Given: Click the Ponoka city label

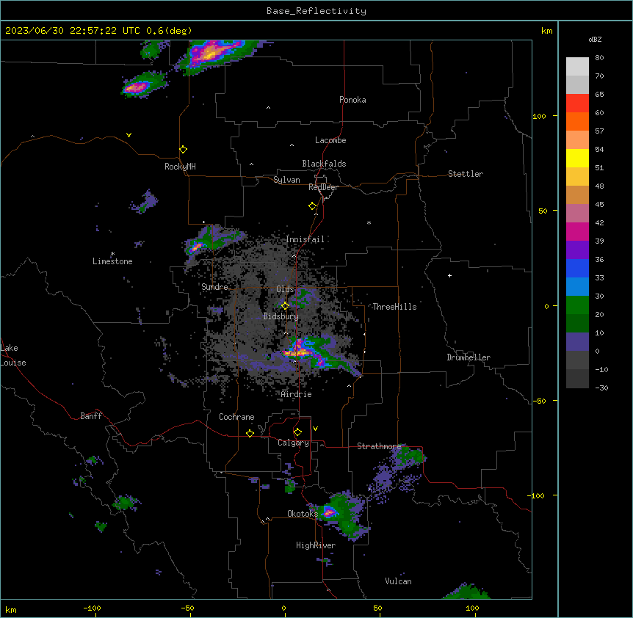Looking at the screenshot, I should point(352,100).
